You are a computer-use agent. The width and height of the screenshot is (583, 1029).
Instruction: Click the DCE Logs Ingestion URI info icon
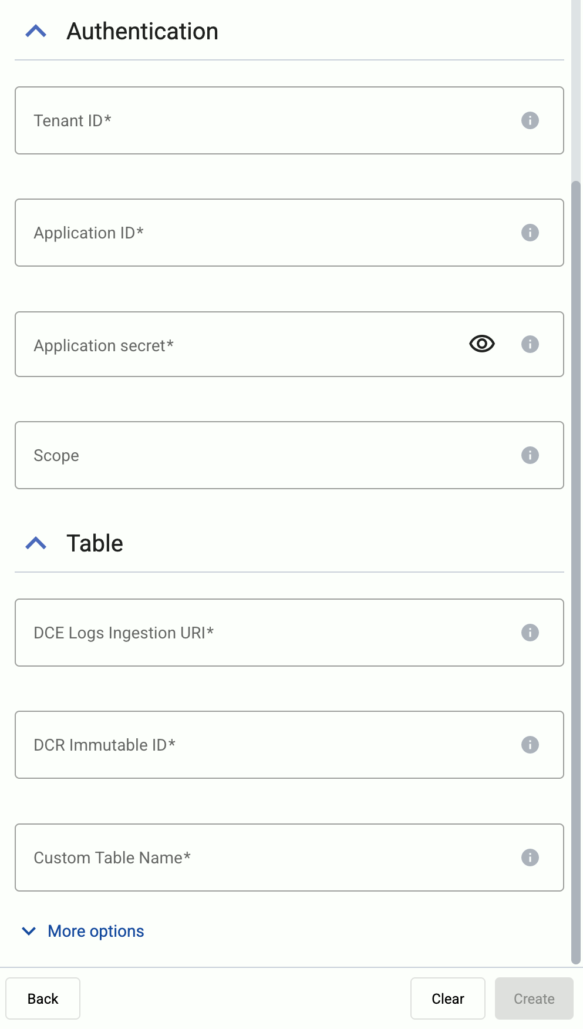click(530, 633)
